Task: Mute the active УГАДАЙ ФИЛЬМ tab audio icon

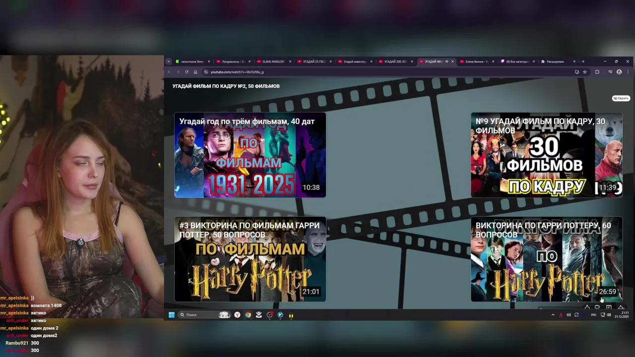Action: 446,61
